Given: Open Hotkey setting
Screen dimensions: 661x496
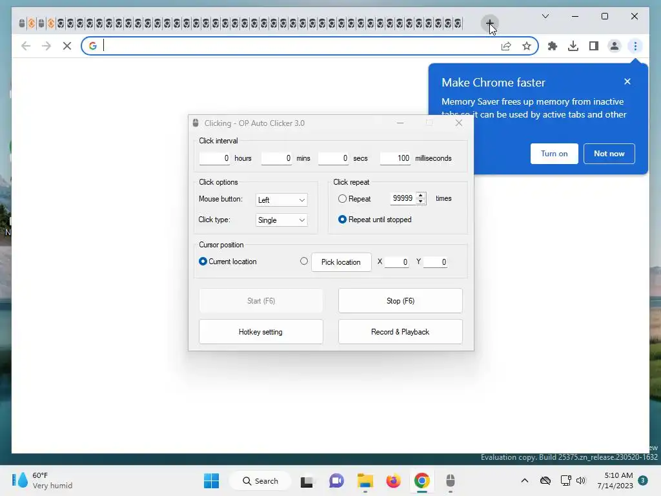Looking at the screenshot, I should [261, 332].
